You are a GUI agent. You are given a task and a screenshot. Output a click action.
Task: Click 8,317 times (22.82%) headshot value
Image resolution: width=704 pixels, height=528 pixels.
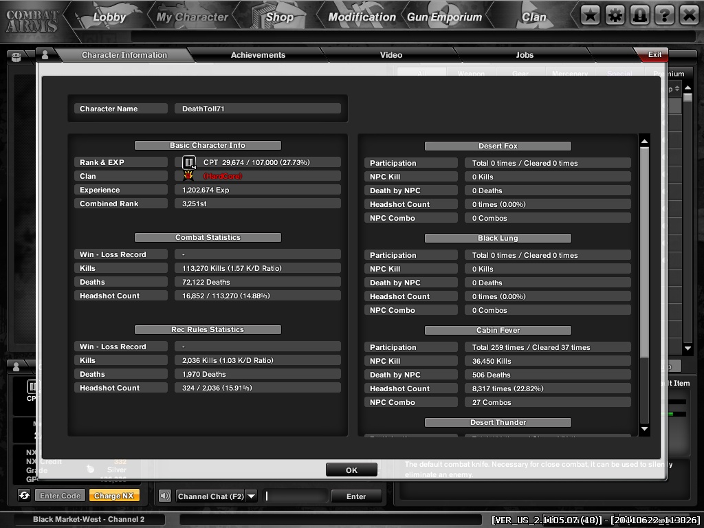click(508, 388)
